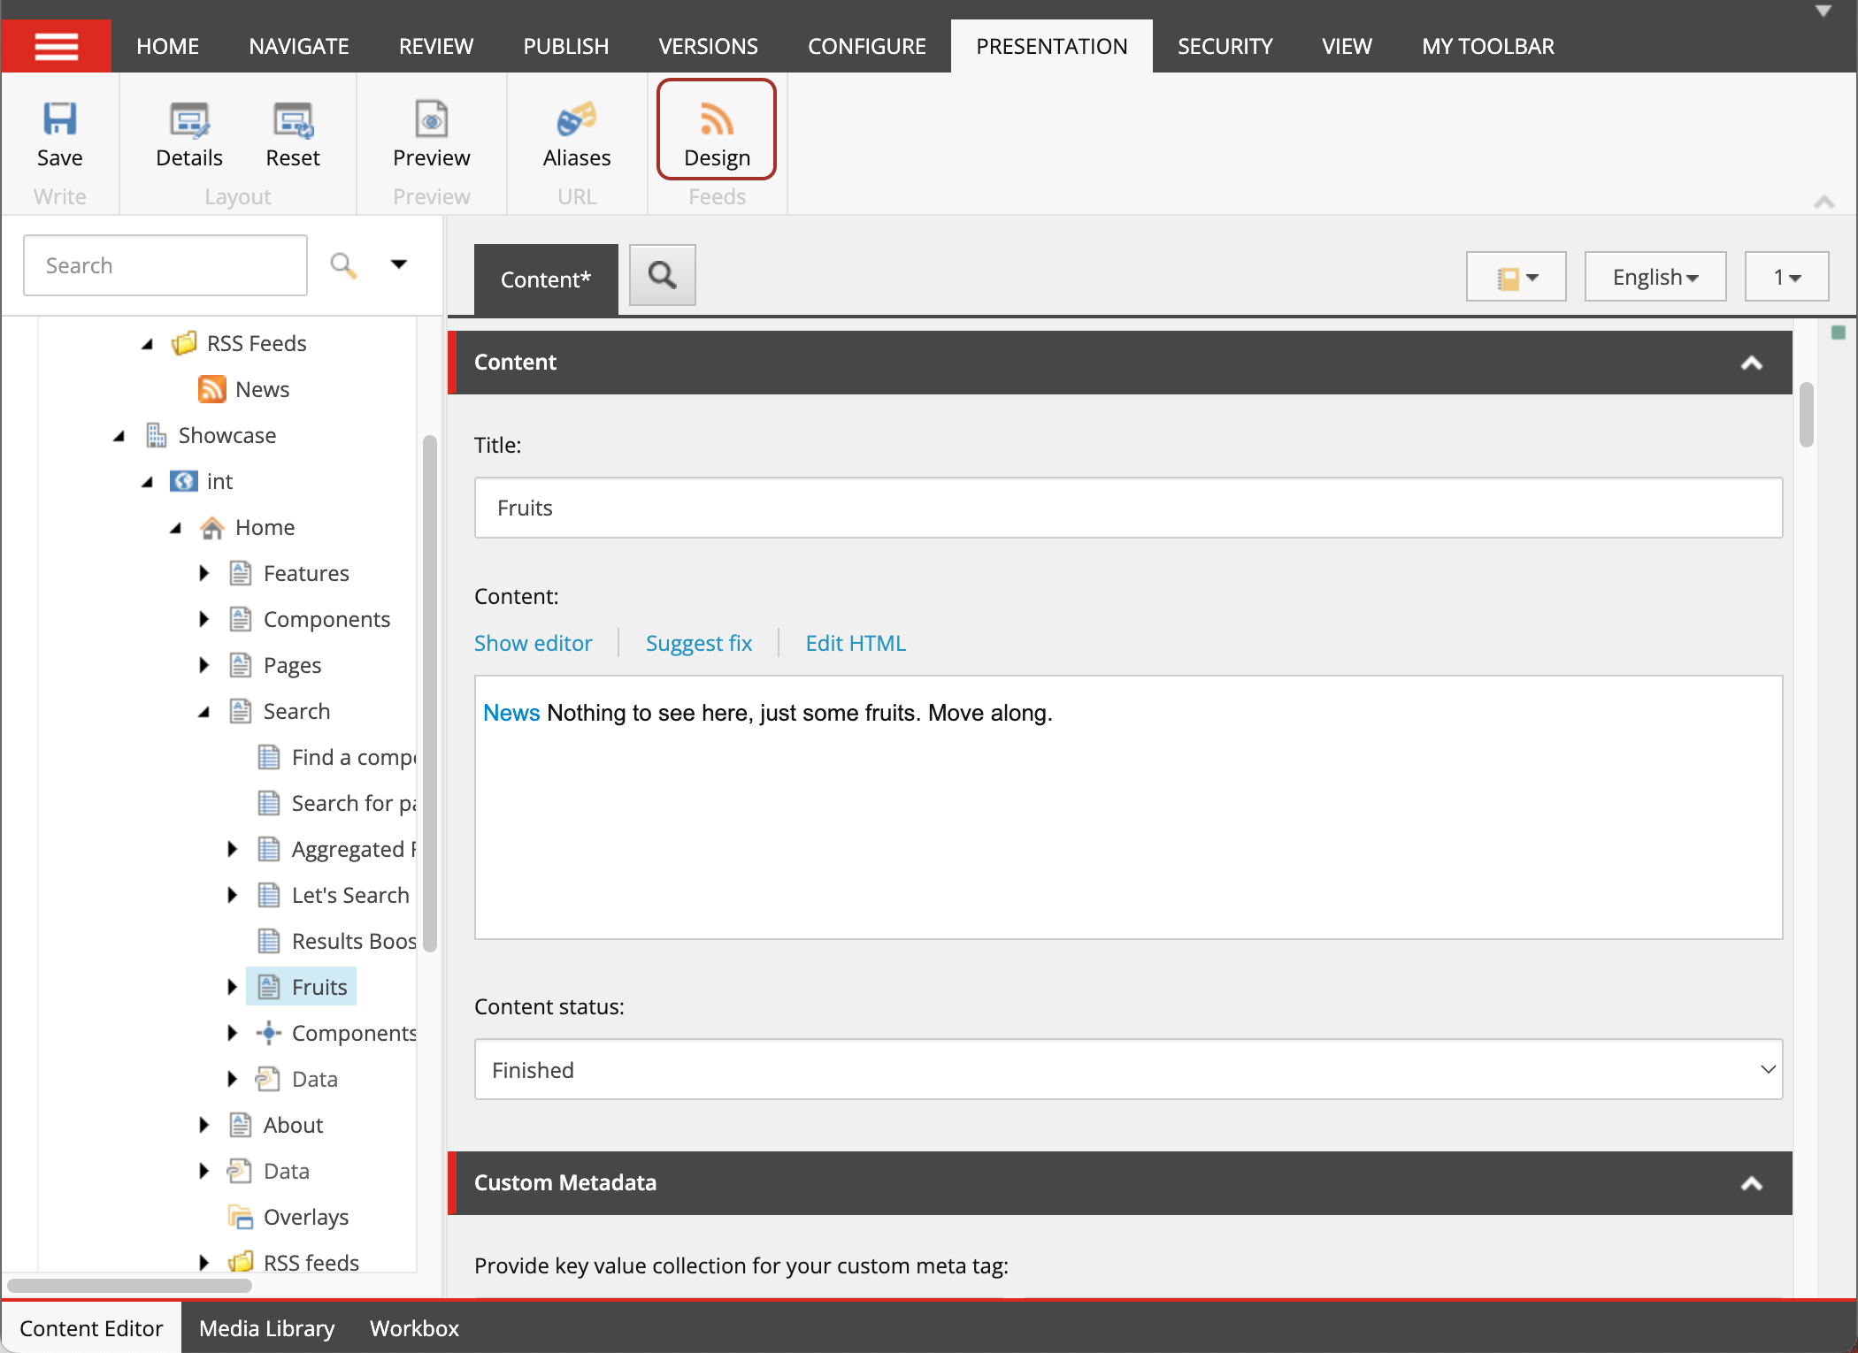Click the tree Search input field
The height and width of the screenshot is (1353, 1858).
click(165, 265)
